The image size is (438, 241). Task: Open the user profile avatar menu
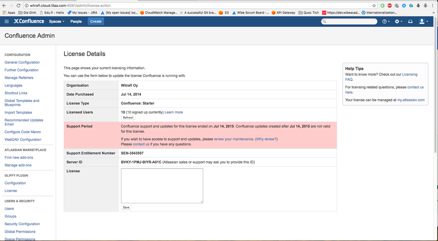point(424,21)
